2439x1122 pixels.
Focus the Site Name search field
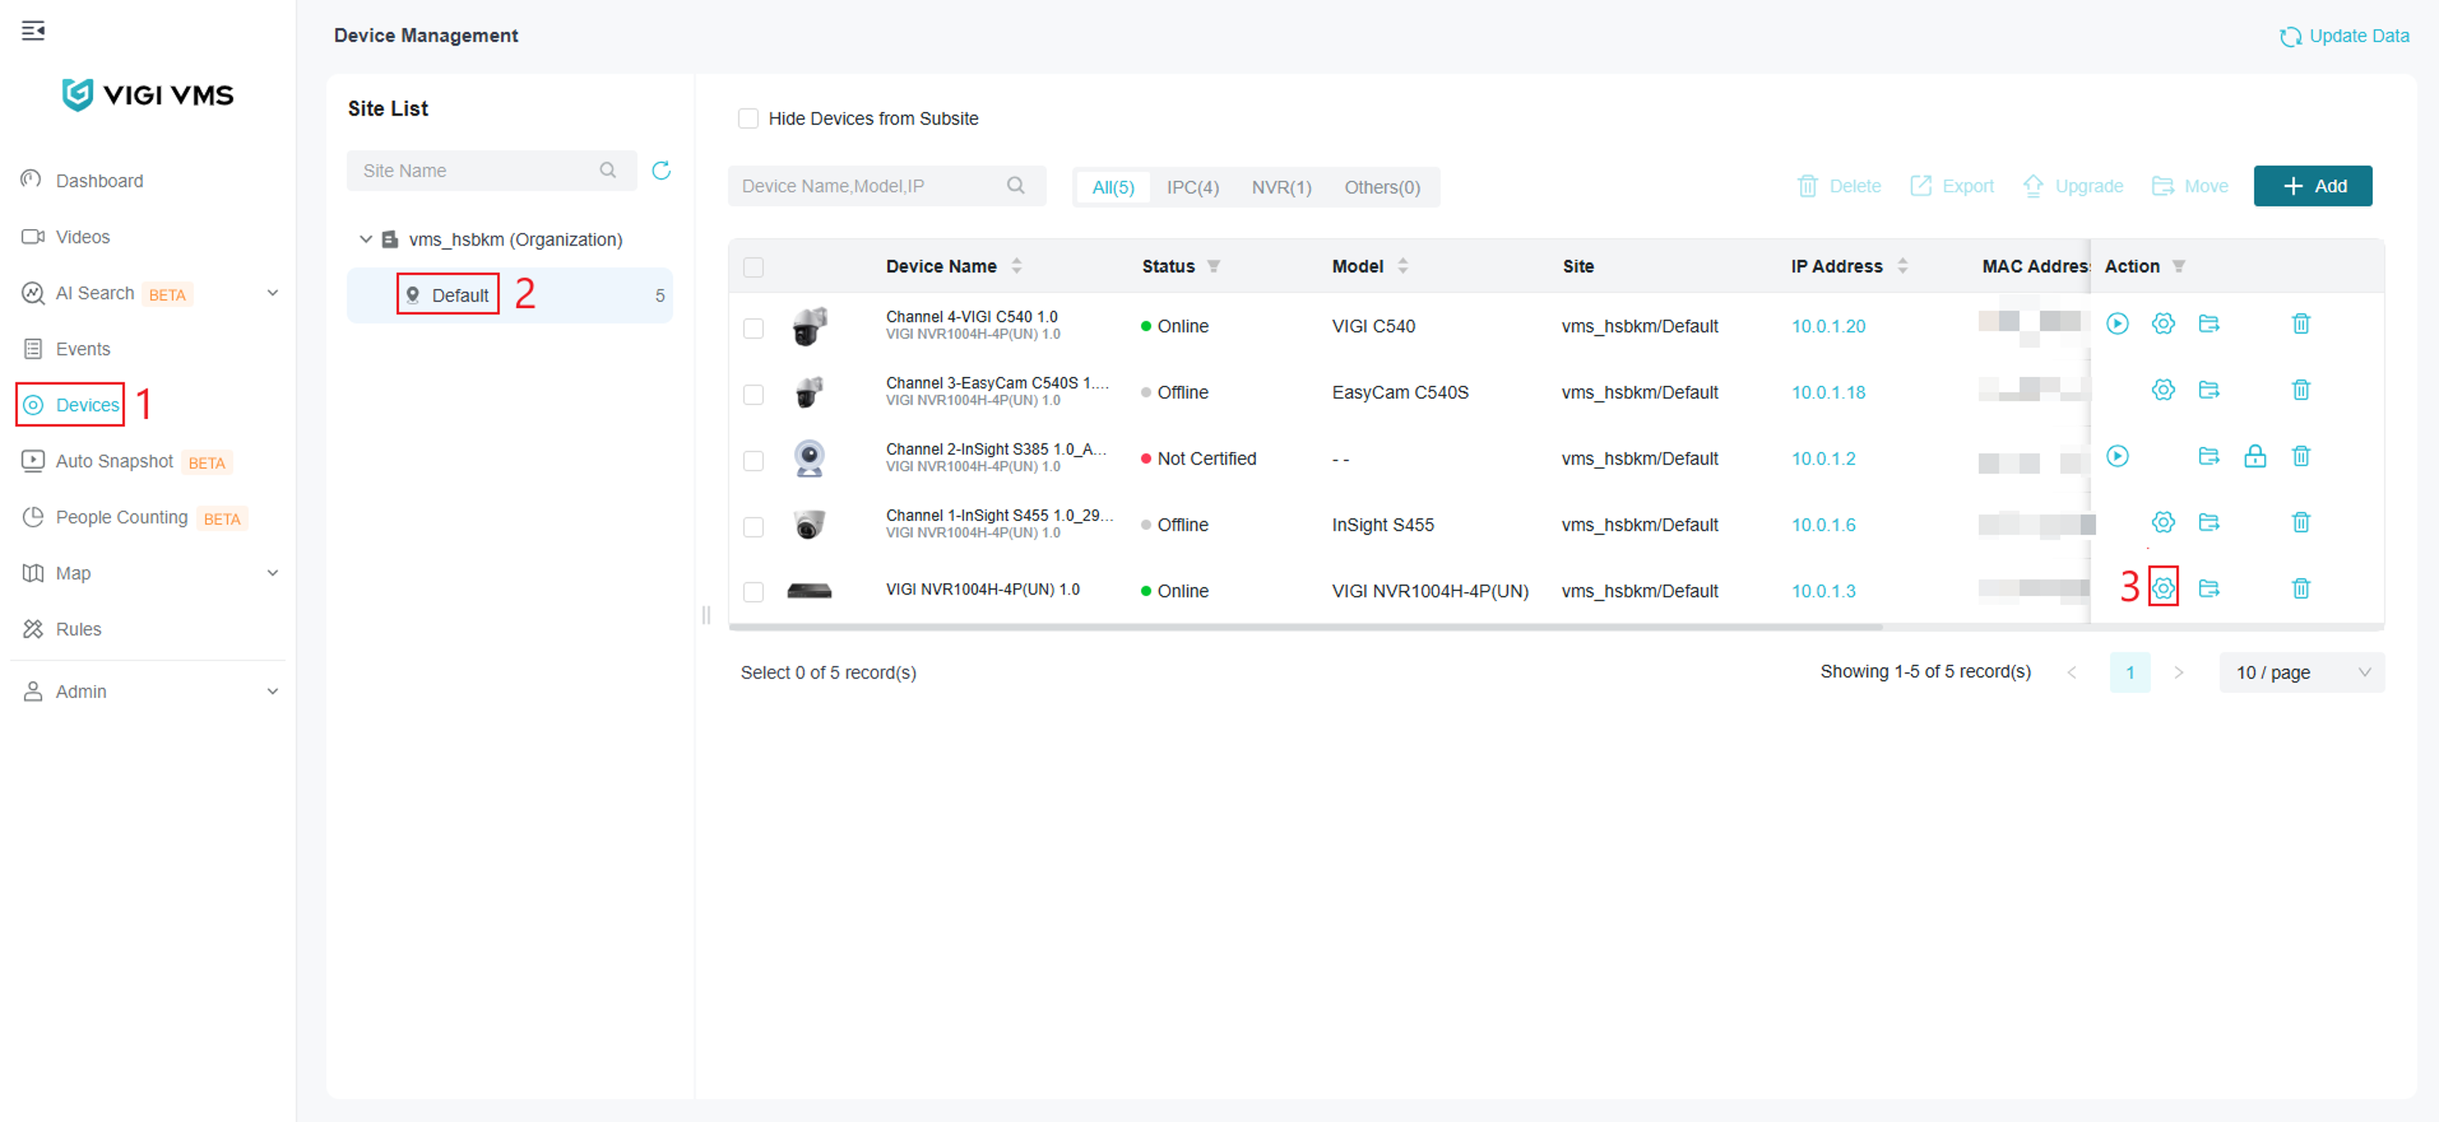491,170
